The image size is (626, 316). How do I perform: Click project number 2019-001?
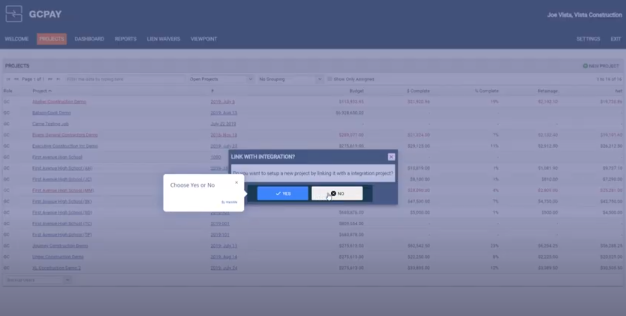click(x=220, y=223)
